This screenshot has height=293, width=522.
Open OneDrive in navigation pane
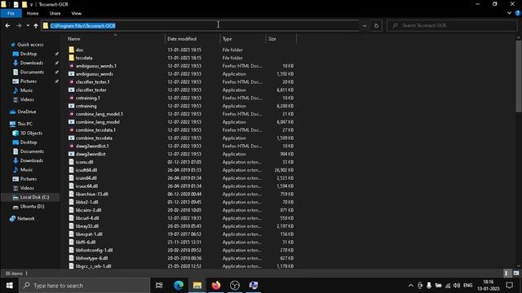26,112
